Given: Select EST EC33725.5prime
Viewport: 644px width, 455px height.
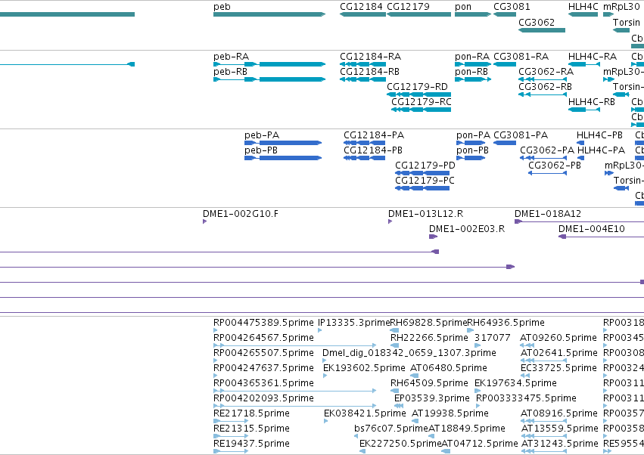Looking at the screenshot, I should click(525, 376).
